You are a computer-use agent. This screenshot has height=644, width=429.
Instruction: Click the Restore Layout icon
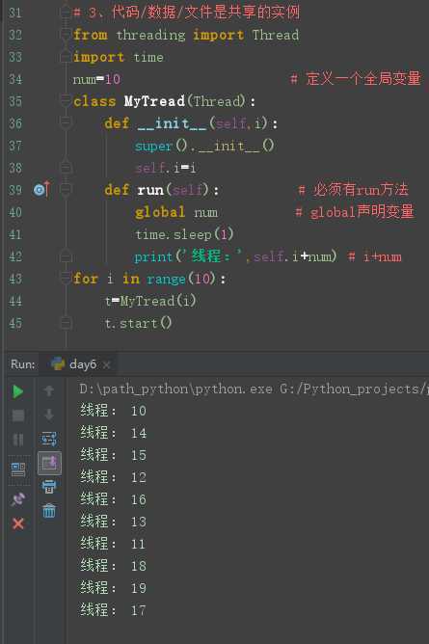[18, 470]
